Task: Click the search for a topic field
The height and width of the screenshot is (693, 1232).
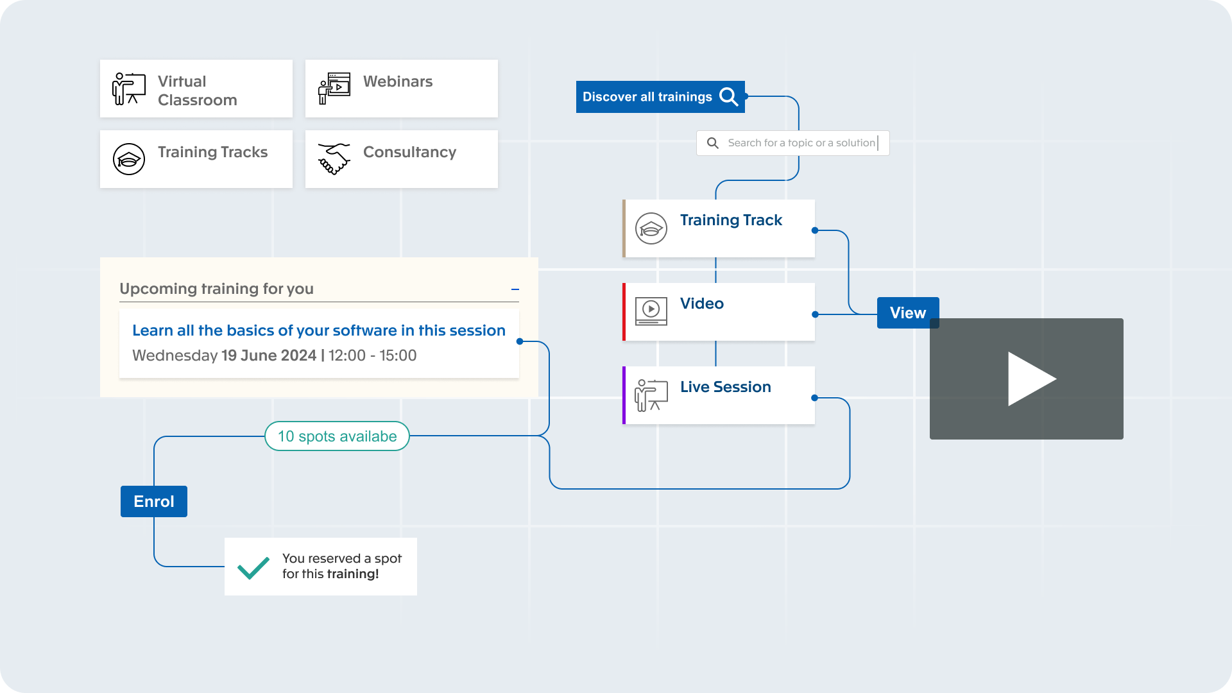Action: [x=801, y=143]
